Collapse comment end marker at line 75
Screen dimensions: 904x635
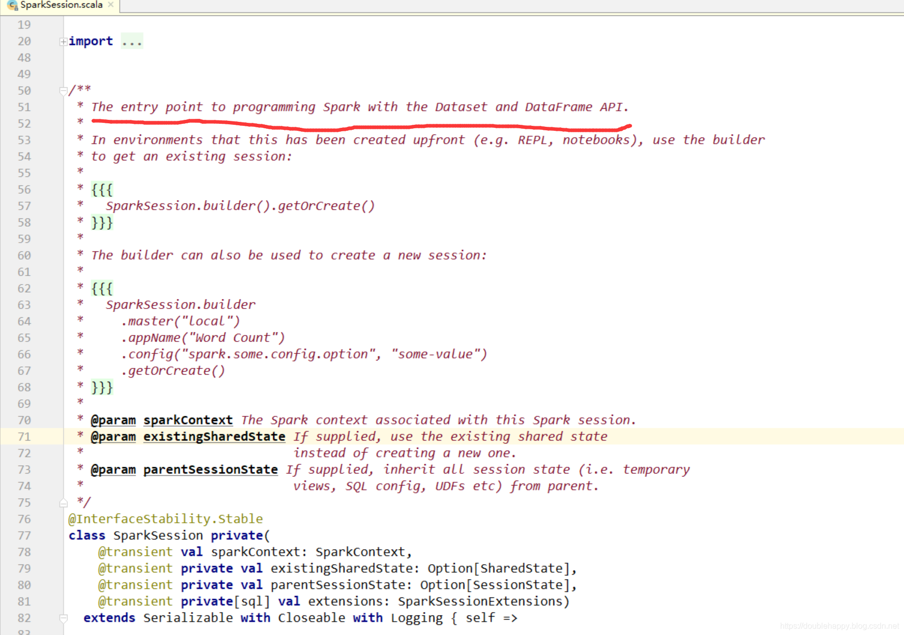coord(63,503)
